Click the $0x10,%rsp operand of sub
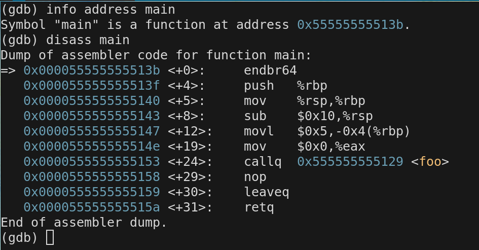Viewport: 479px width, 250px height. click(330, 116)
